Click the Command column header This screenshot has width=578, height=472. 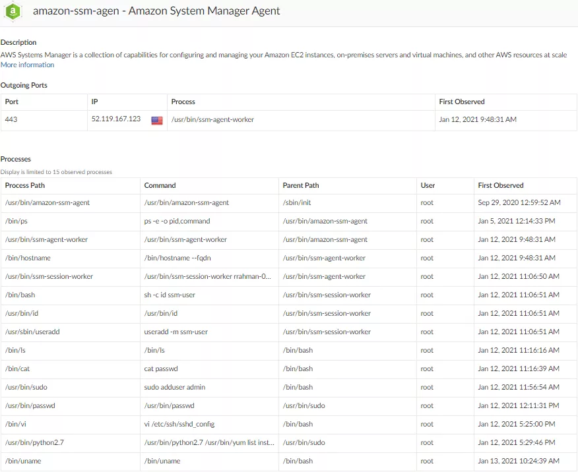coord(160,185)
